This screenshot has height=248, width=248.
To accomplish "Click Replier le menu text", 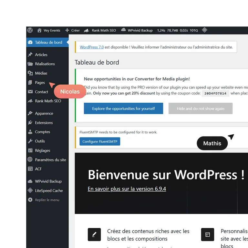I will click(x=47, y=200).
